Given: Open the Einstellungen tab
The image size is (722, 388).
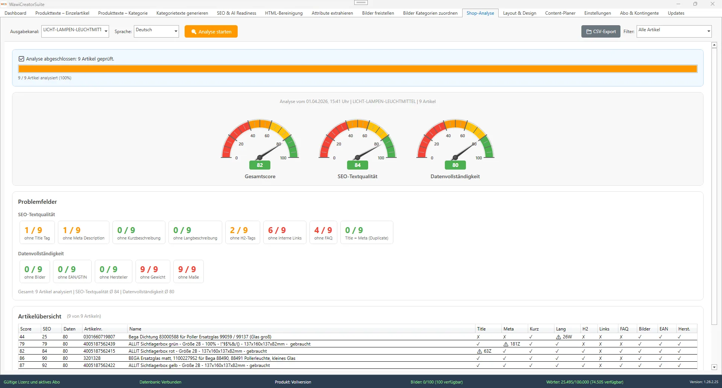Looking at the screenshot, I should 597,13.
